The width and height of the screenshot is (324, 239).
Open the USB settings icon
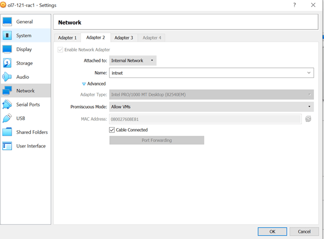tap(7, 118)
